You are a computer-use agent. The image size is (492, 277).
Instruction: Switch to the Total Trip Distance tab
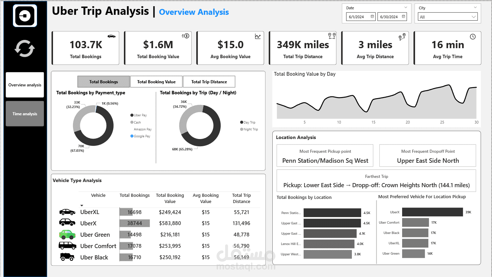(x=209, y=82)
